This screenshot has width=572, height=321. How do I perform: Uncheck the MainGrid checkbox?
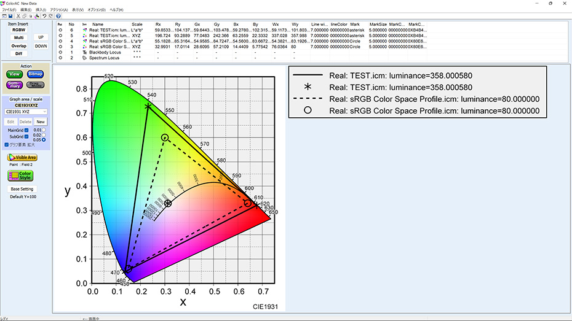click(26, 130)
